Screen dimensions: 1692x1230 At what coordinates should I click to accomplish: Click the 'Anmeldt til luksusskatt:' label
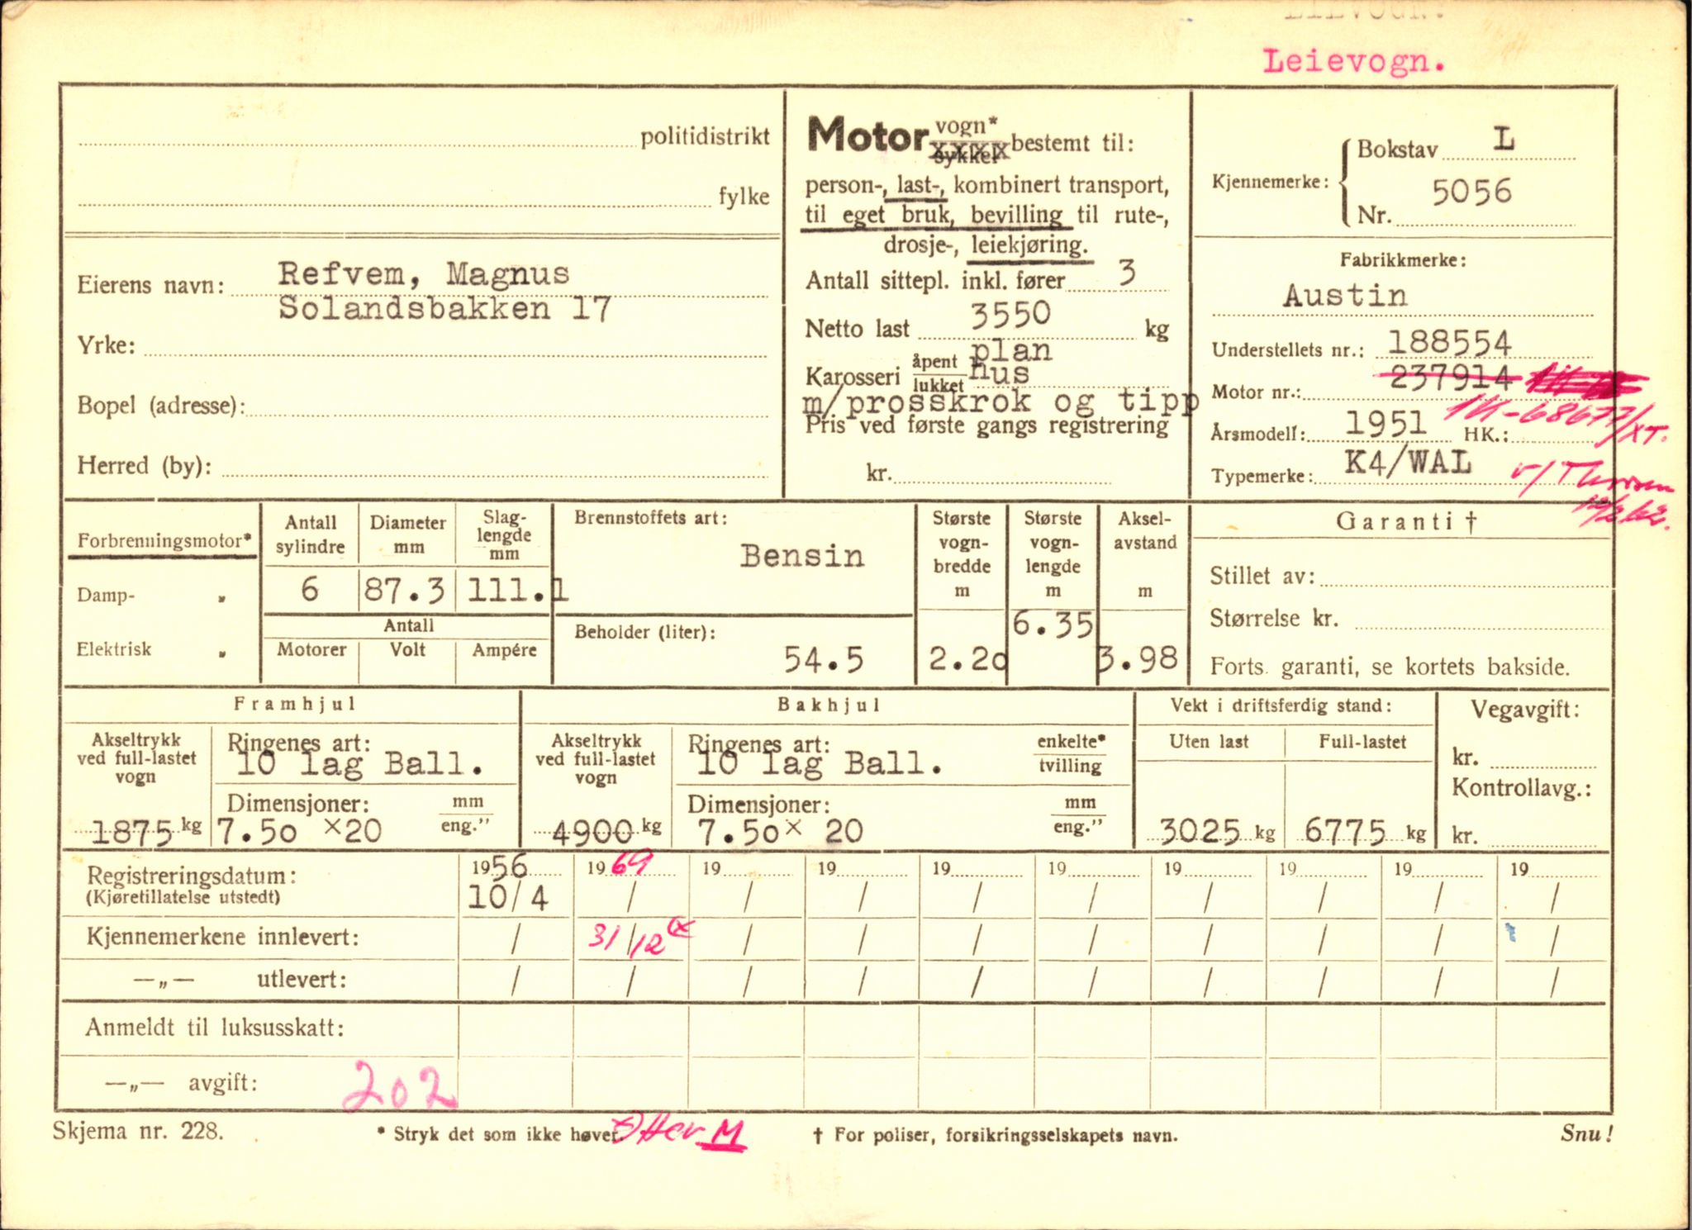(215, 1028)
